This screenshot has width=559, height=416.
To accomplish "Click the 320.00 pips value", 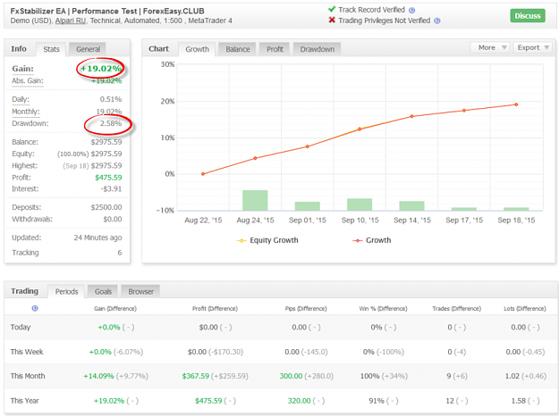I will (x=299, y=401).
